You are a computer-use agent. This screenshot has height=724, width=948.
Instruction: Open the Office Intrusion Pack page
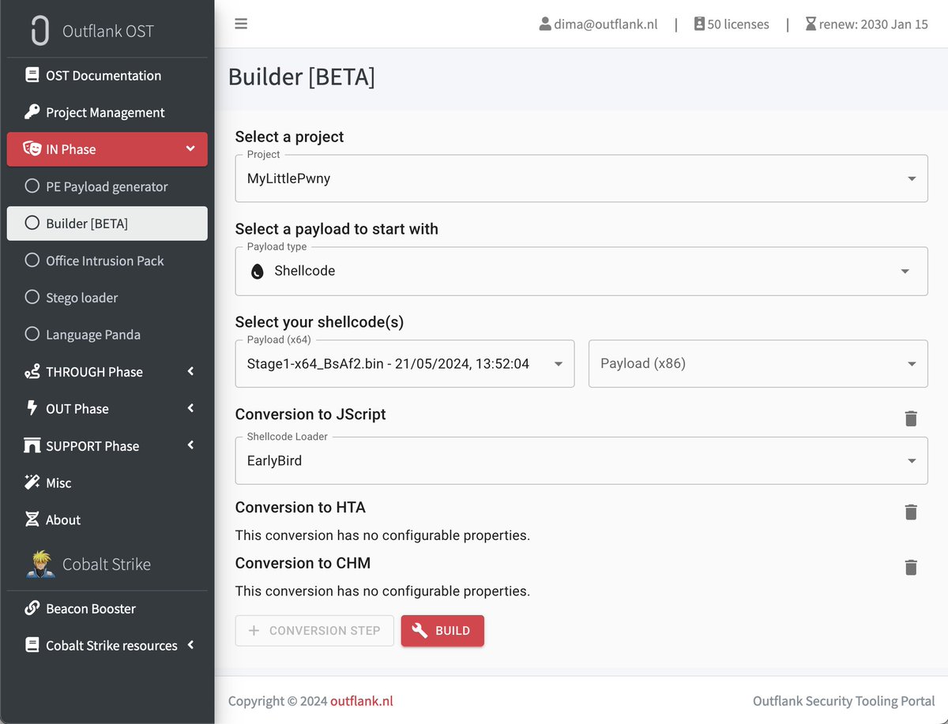pyautogui.click(x=107, y=260)
